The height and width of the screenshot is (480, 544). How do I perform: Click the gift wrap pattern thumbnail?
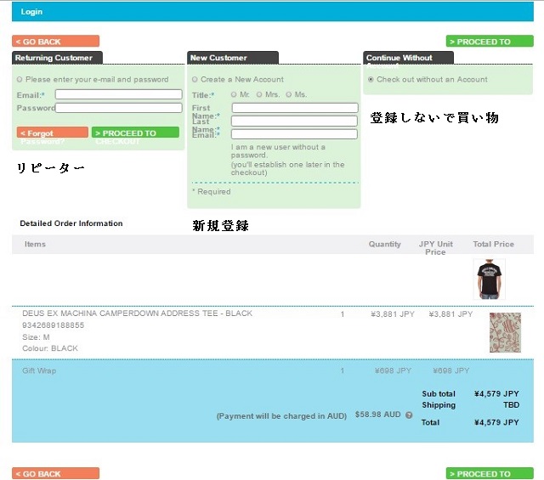tap(505, 332)
